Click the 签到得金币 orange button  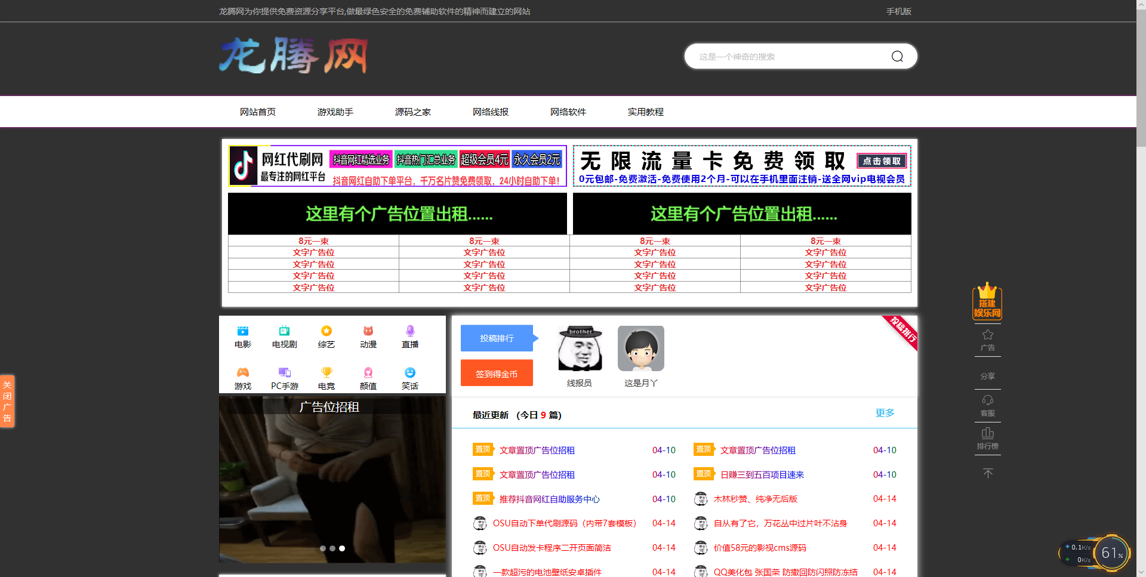click(497, 374)
